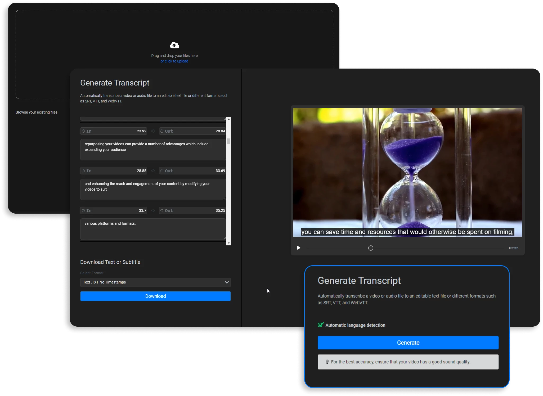Screen dimensions: 543x396
Task: Drag the video playback progress slider
Action: 370,248
